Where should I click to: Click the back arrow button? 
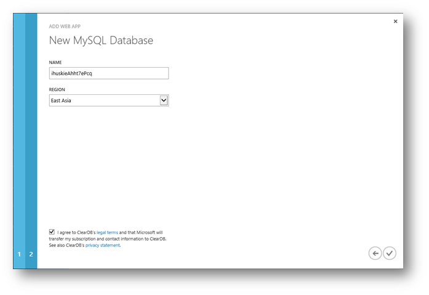coord(375,253)
